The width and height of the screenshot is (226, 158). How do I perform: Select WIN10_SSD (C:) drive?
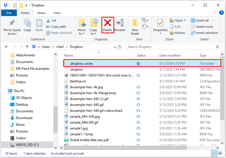pyautogui.click(x=27, y=145)
